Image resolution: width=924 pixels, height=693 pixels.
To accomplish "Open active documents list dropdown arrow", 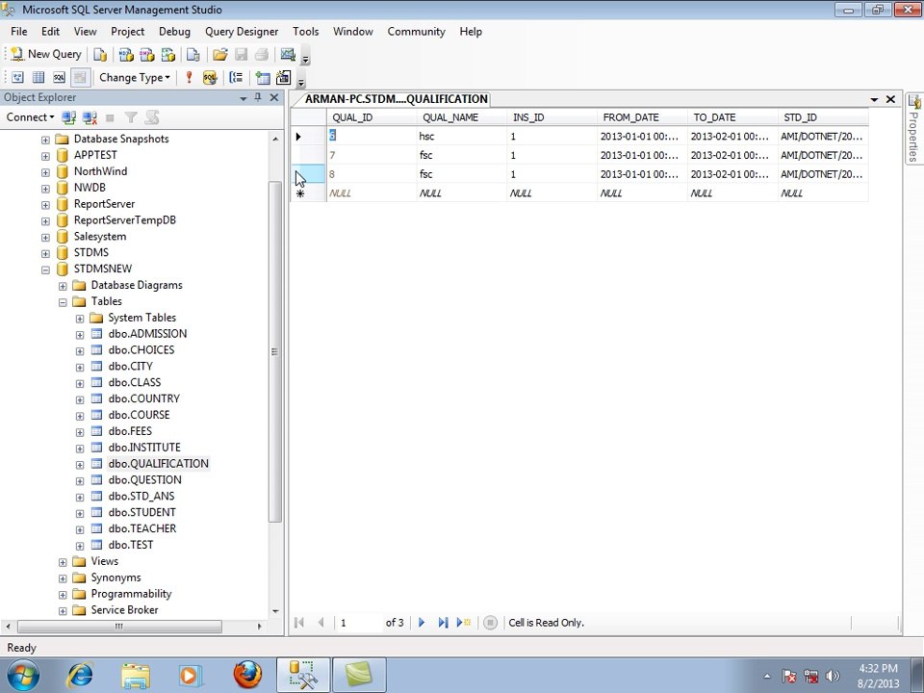I will tap(874, 99).
